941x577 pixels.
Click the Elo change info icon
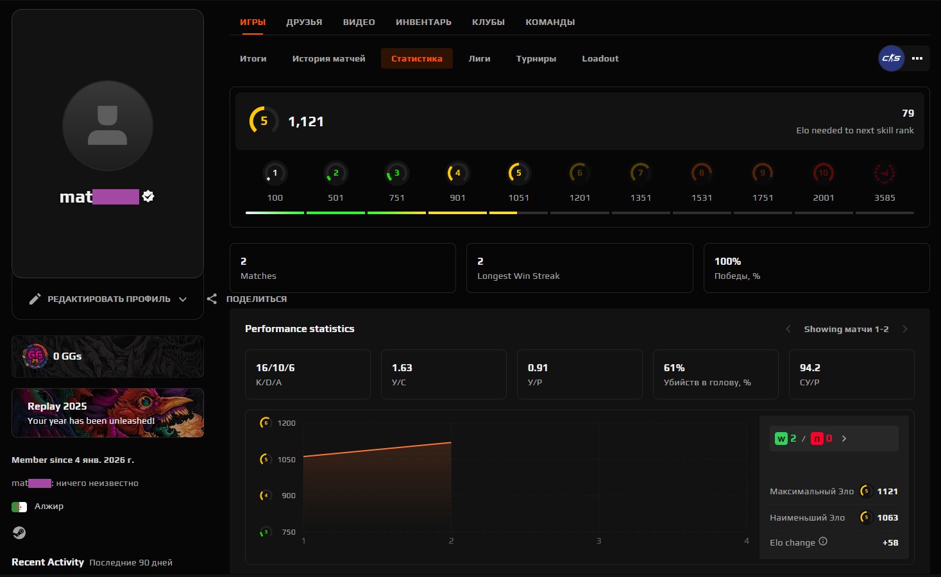(x=823, y=542)
